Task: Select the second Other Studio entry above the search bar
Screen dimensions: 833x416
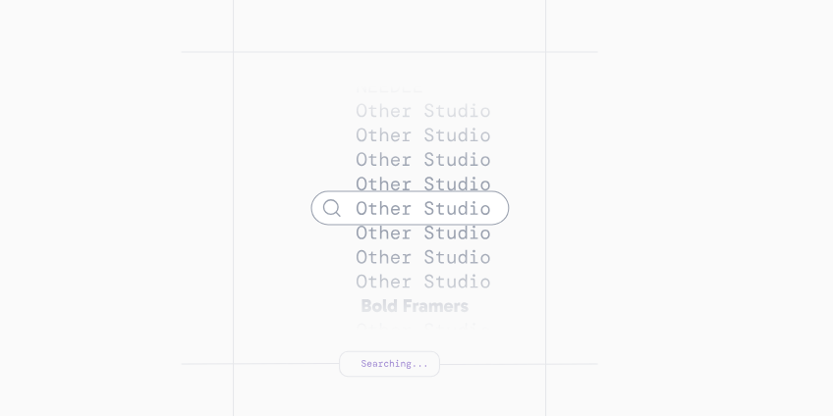Action: 422,159
